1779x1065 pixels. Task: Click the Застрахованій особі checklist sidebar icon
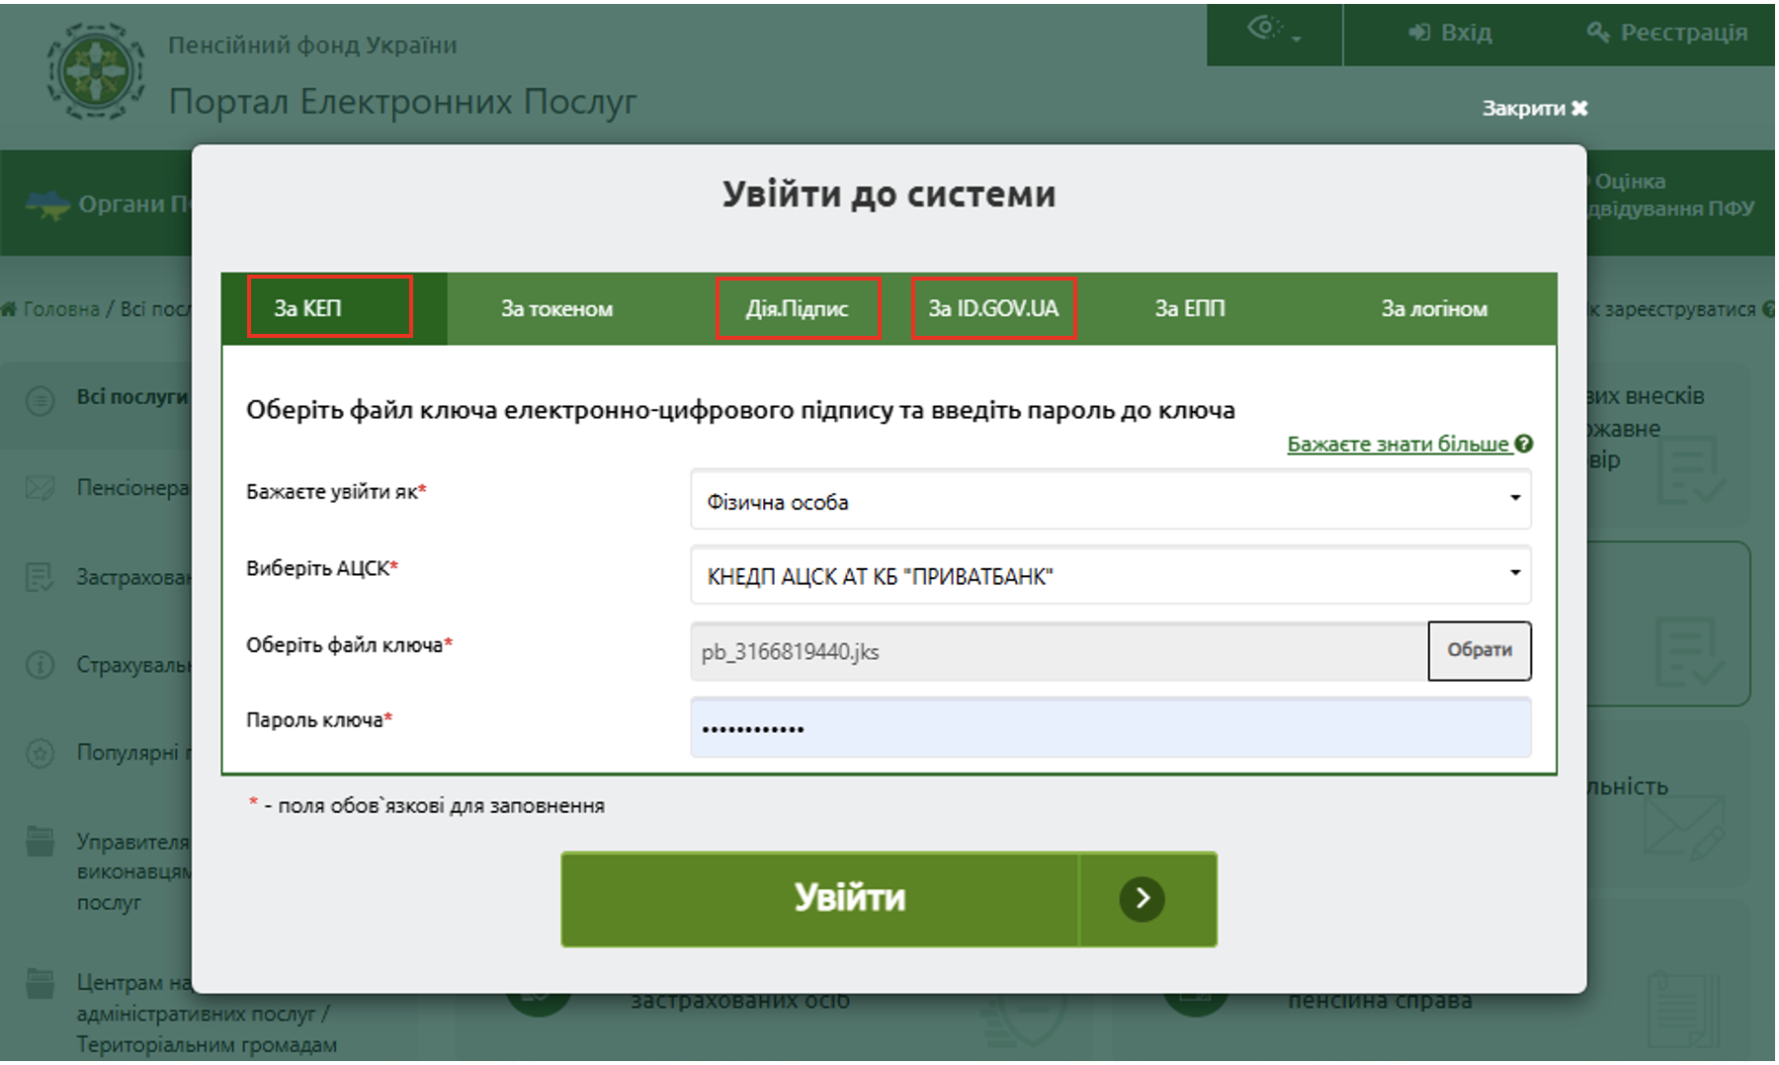40,577
